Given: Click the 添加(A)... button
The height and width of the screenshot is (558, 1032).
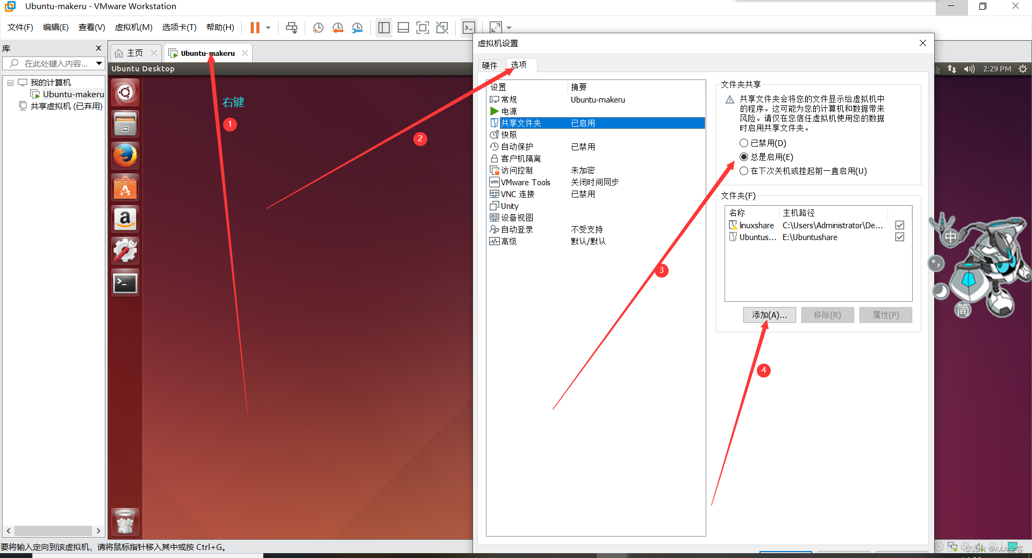Looking at the screenshot, I should click(770, 315).
